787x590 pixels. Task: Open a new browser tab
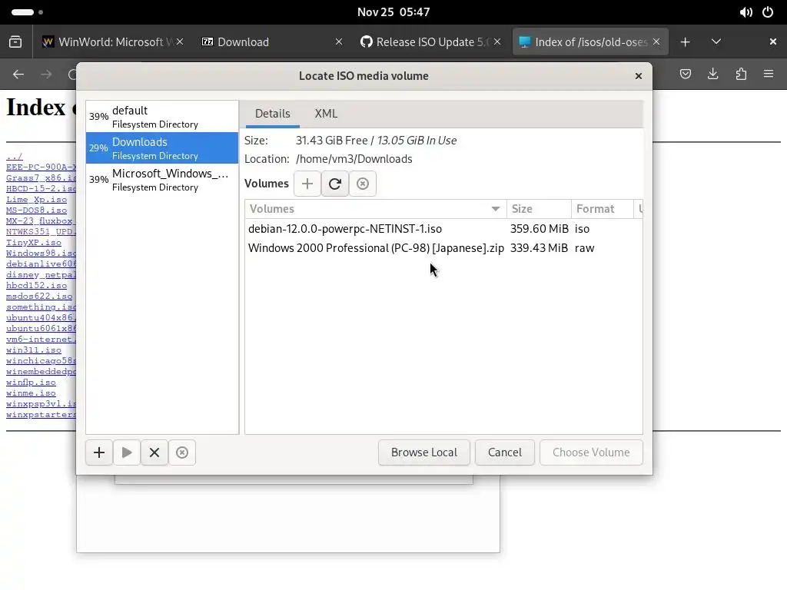(x=685, y=41)
